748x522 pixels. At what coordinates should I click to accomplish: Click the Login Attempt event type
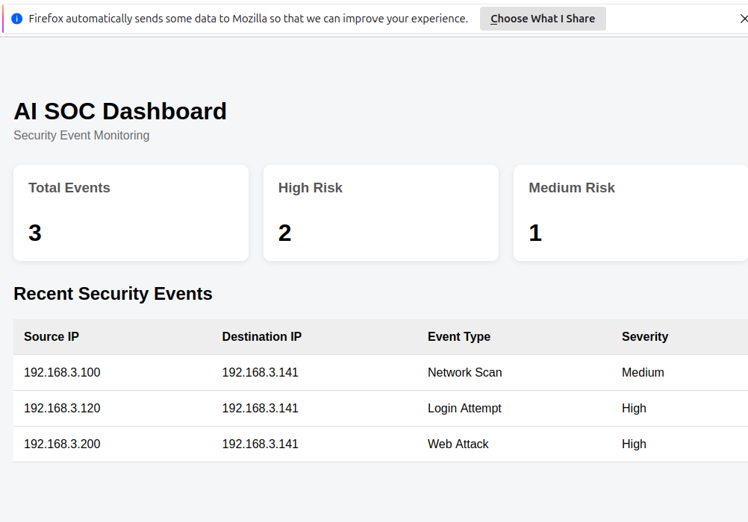464,408
